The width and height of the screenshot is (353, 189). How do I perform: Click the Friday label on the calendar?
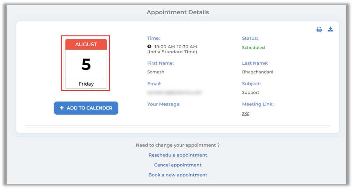pyautogui.click(x=86, y=84)
